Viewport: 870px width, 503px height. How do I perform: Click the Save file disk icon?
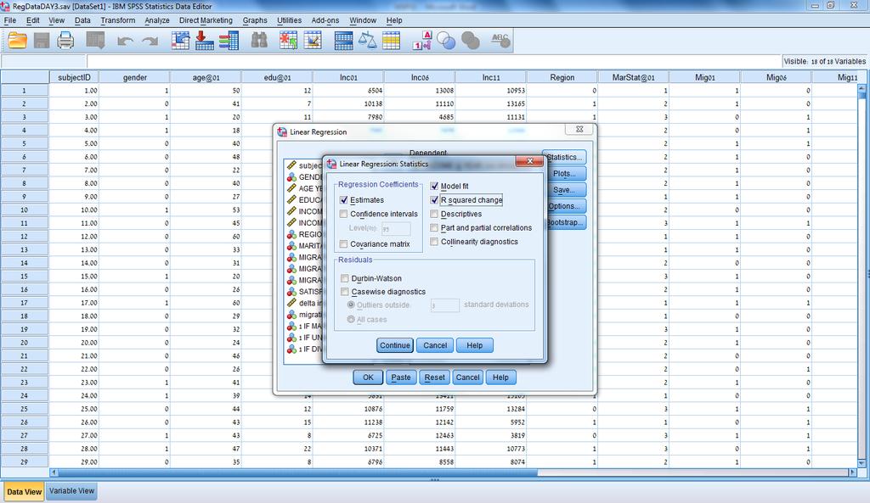click(x=42, y=41)
